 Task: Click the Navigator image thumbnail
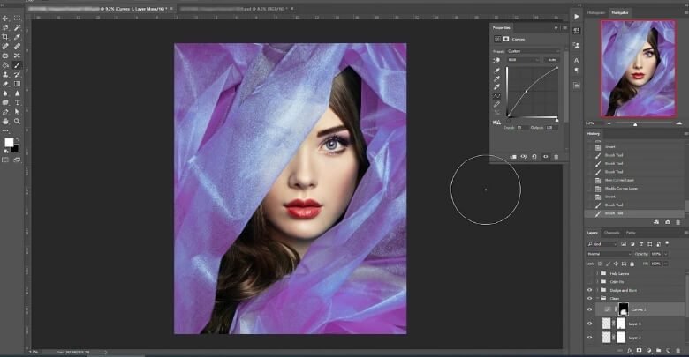pos(638,69)
